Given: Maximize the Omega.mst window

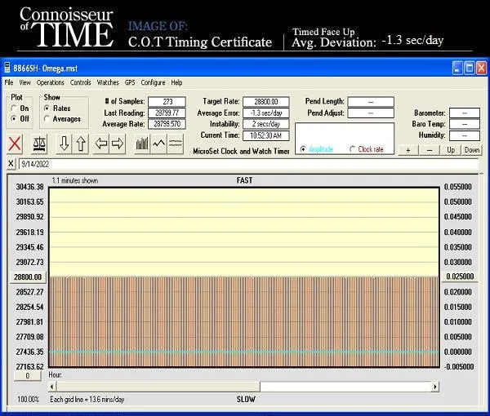Looking at the screenshot, I should 470,68.
